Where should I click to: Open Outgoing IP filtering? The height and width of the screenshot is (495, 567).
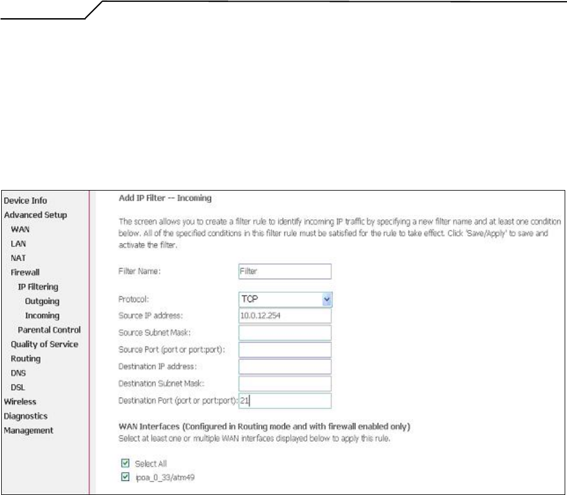pyautogui.click(x=42, y=301)
